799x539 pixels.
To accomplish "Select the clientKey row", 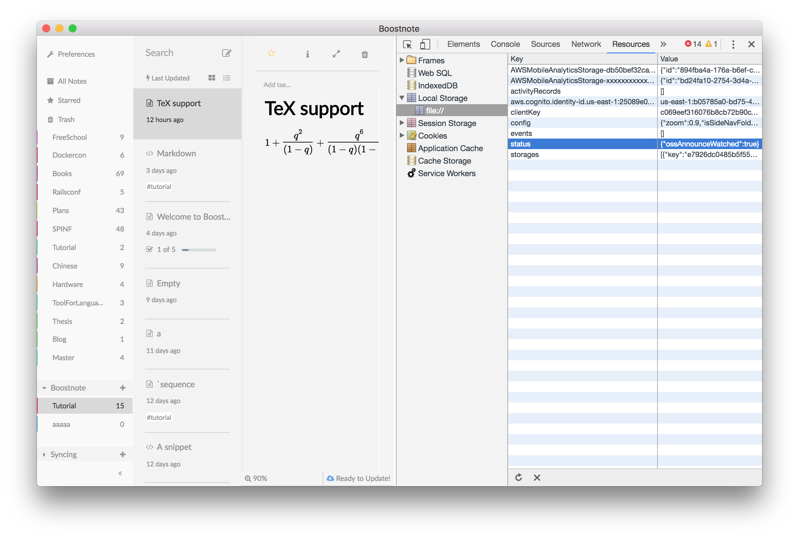I will click(x=635, y=112).
